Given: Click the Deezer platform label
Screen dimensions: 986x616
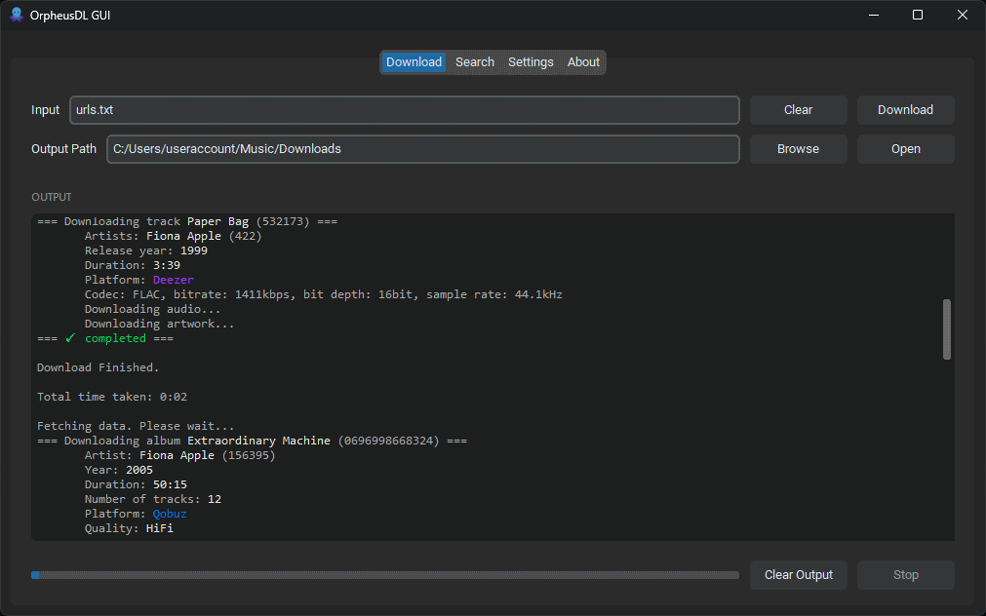Looking at the screenshot, I should (173, 279).
